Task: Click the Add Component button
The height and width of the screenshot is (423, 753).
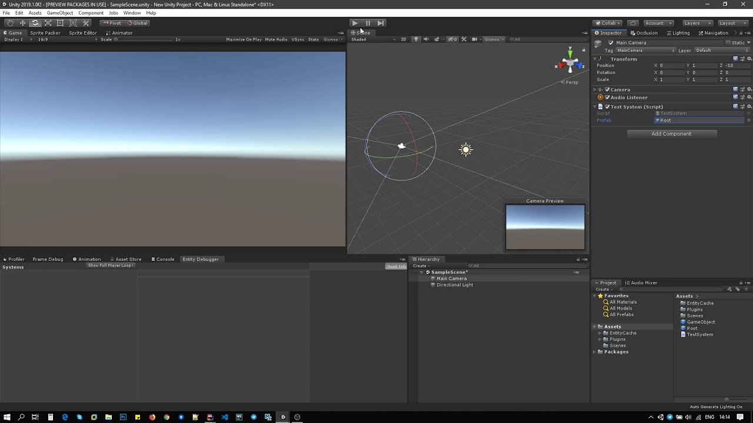Action: (x=671, y=134)
